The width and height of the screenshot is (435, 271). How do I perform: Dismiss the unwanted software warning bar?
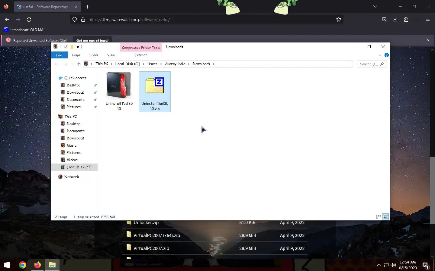tap(428, 40)
